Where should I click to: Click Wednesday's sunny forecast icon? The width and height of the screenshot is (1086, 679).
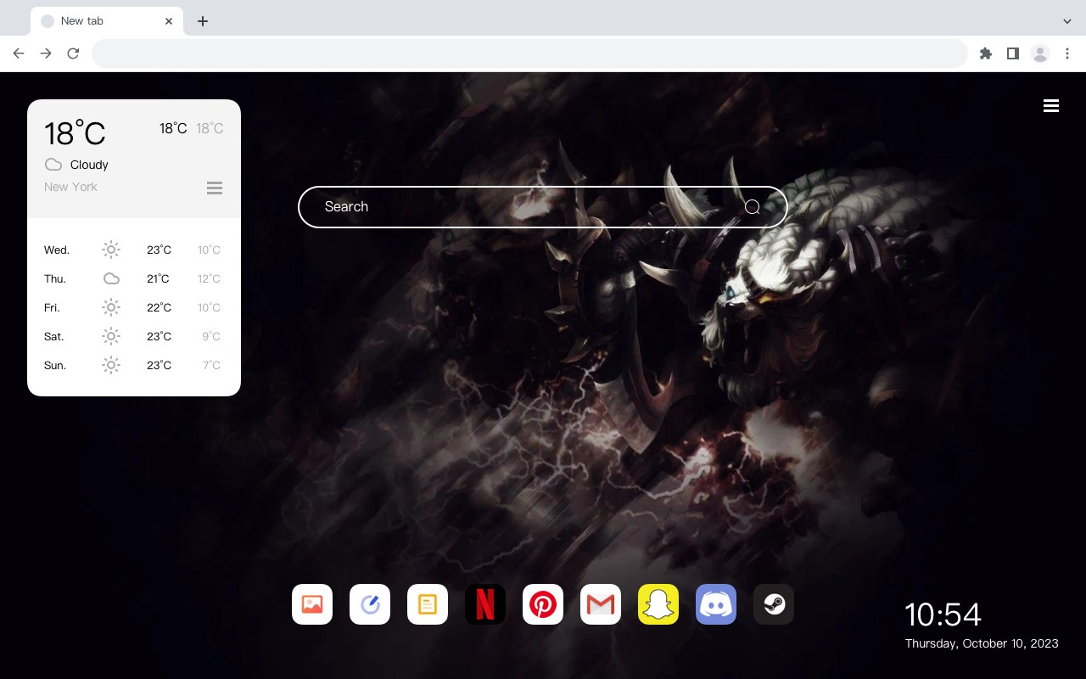coord(111,250)
